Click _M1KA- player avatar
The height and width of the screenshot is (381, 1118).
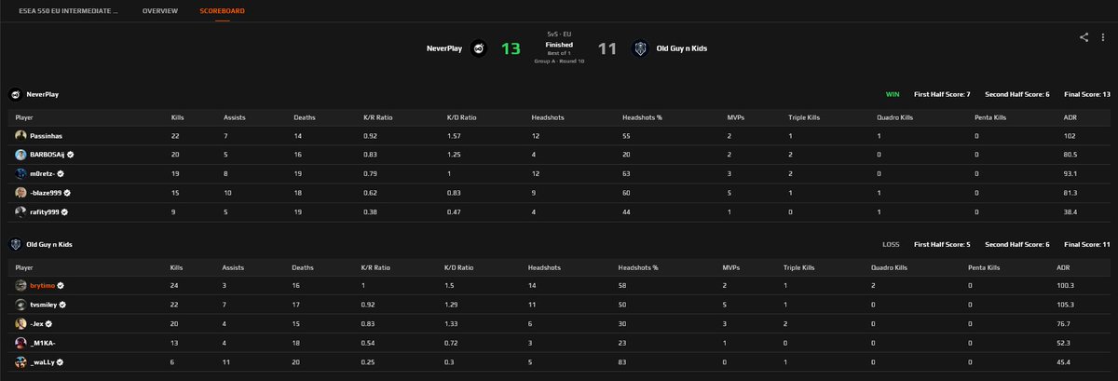tap(20, 343)
